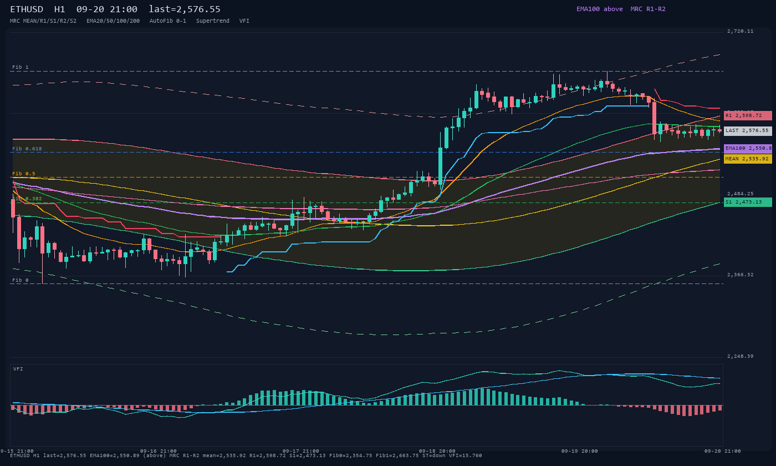Viewport: 776px width, 466px height.
Task: Select the 'Fib 1' level label
Action: 21,67
